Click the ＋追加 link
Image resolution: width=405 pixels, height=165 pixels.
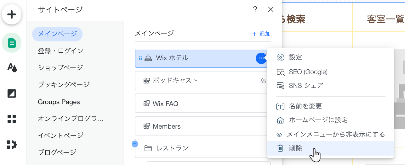tap(261, 34)
